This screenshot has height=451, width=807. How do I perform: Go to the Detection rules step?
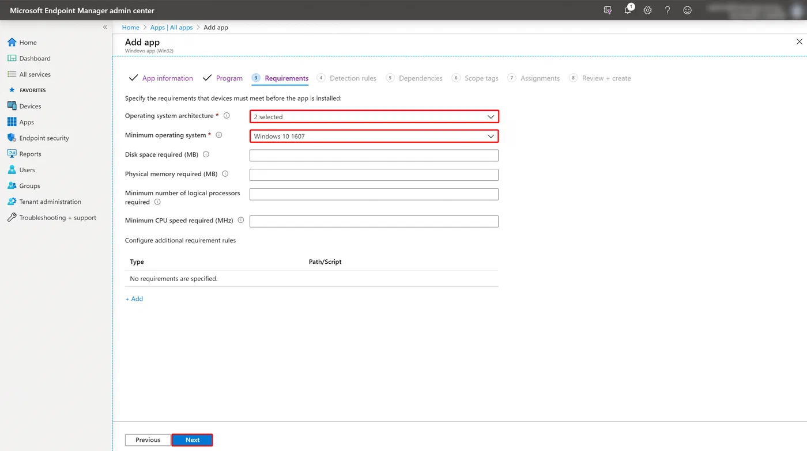tap(346, 78)
